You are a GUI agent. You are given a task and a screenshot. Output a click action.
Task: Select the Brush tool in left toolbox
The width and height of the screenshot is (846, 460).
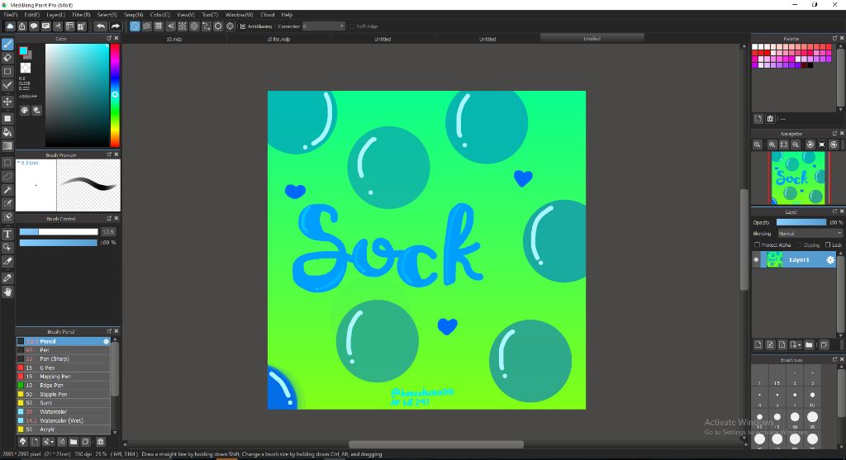point(7,45)
